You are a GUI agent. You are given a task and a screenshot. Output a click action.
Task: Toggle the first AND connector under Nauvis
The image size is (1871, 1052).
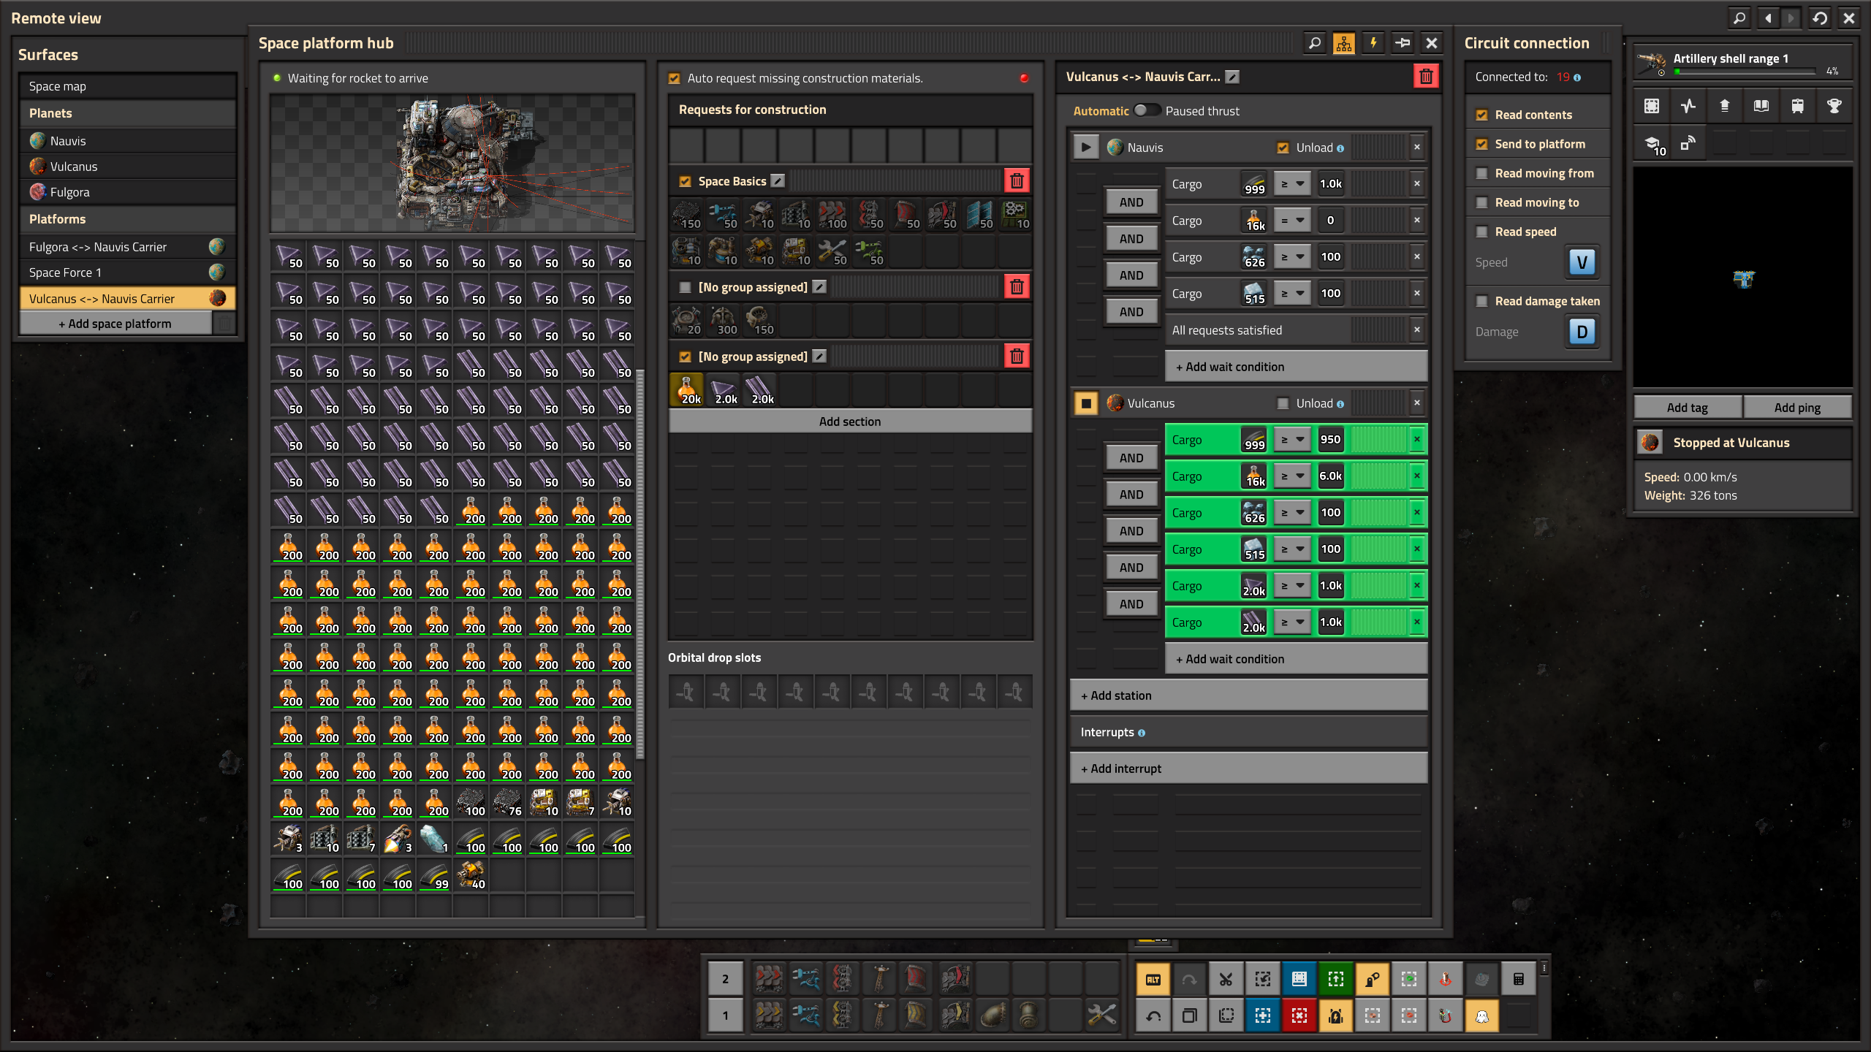coord(1131,202)
